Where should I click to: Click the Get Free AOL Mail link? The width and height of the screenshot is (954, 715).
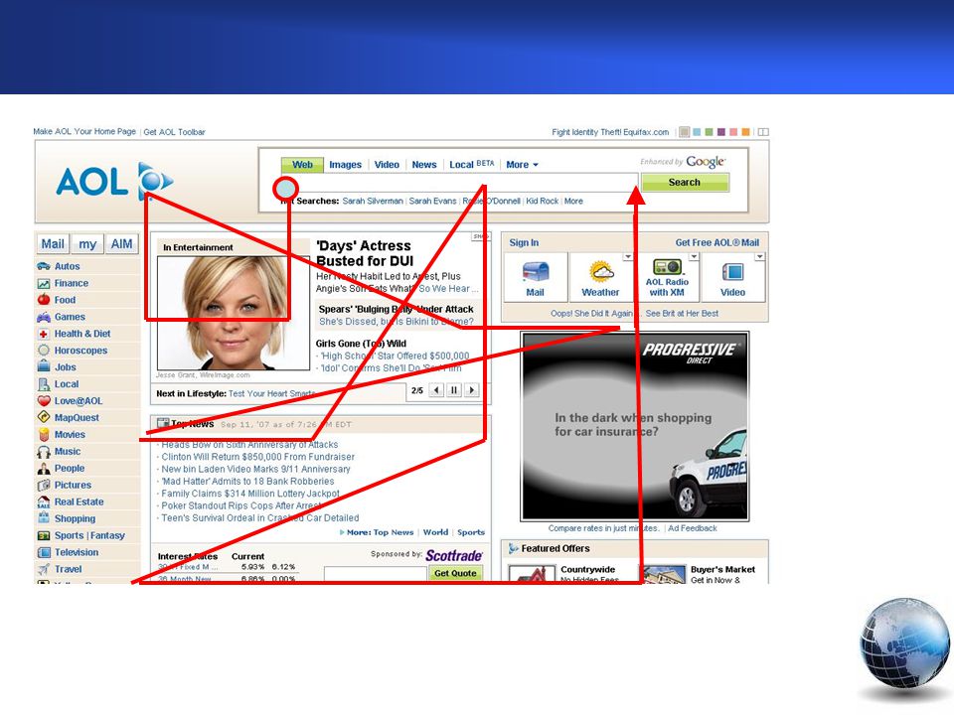717,242
